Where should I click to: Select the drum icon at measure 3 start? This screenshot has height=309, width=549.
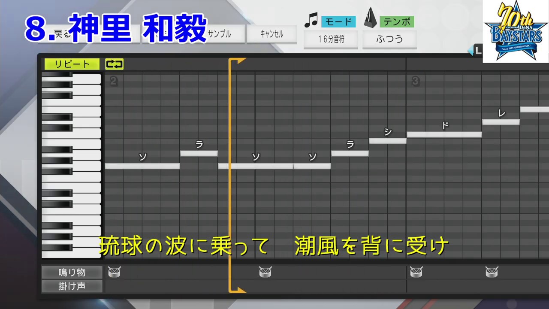tap(416, 272)
